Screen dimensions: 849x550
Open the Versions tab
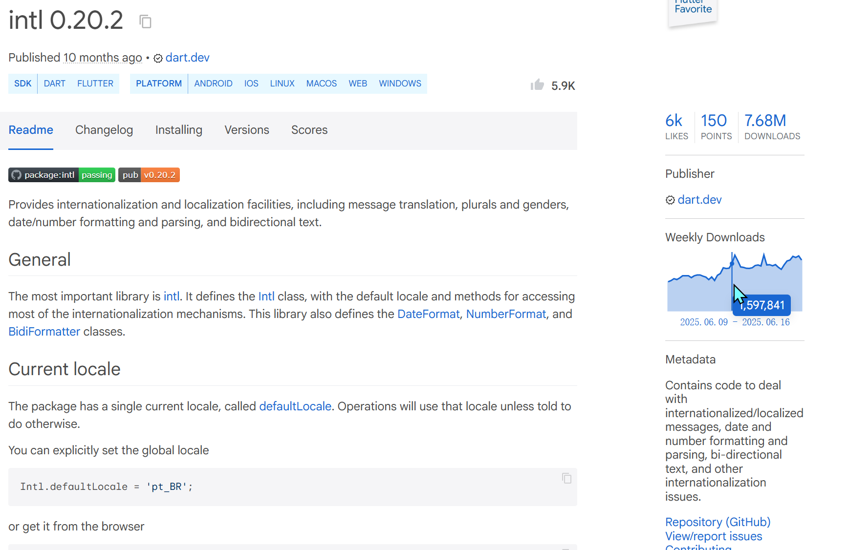pyautogui.click(x=247, y=130)
